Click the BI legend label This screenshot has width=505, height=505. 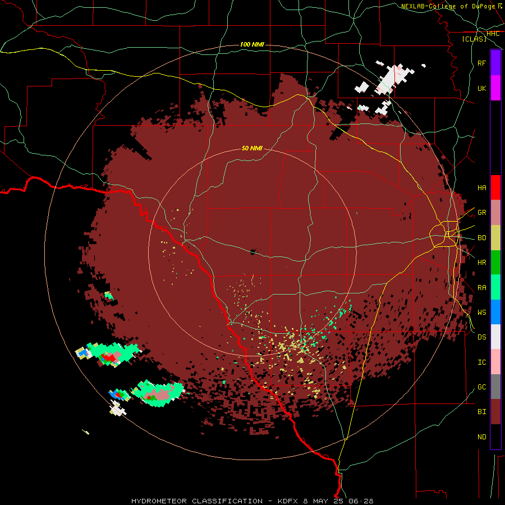coord(482,412)
